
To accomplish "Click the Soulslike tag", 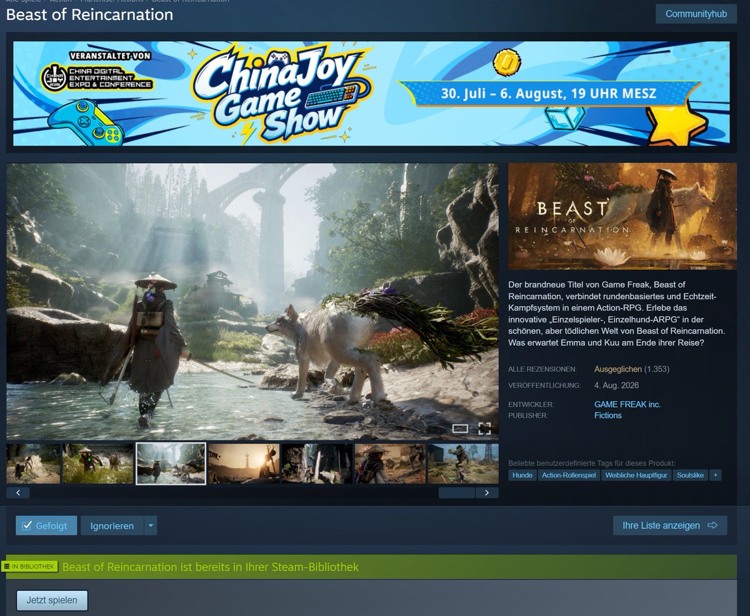I will 691,475.
